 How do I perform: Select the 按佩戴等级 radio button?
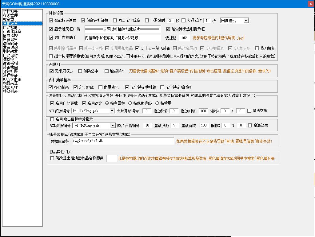(x=130, y=103)
